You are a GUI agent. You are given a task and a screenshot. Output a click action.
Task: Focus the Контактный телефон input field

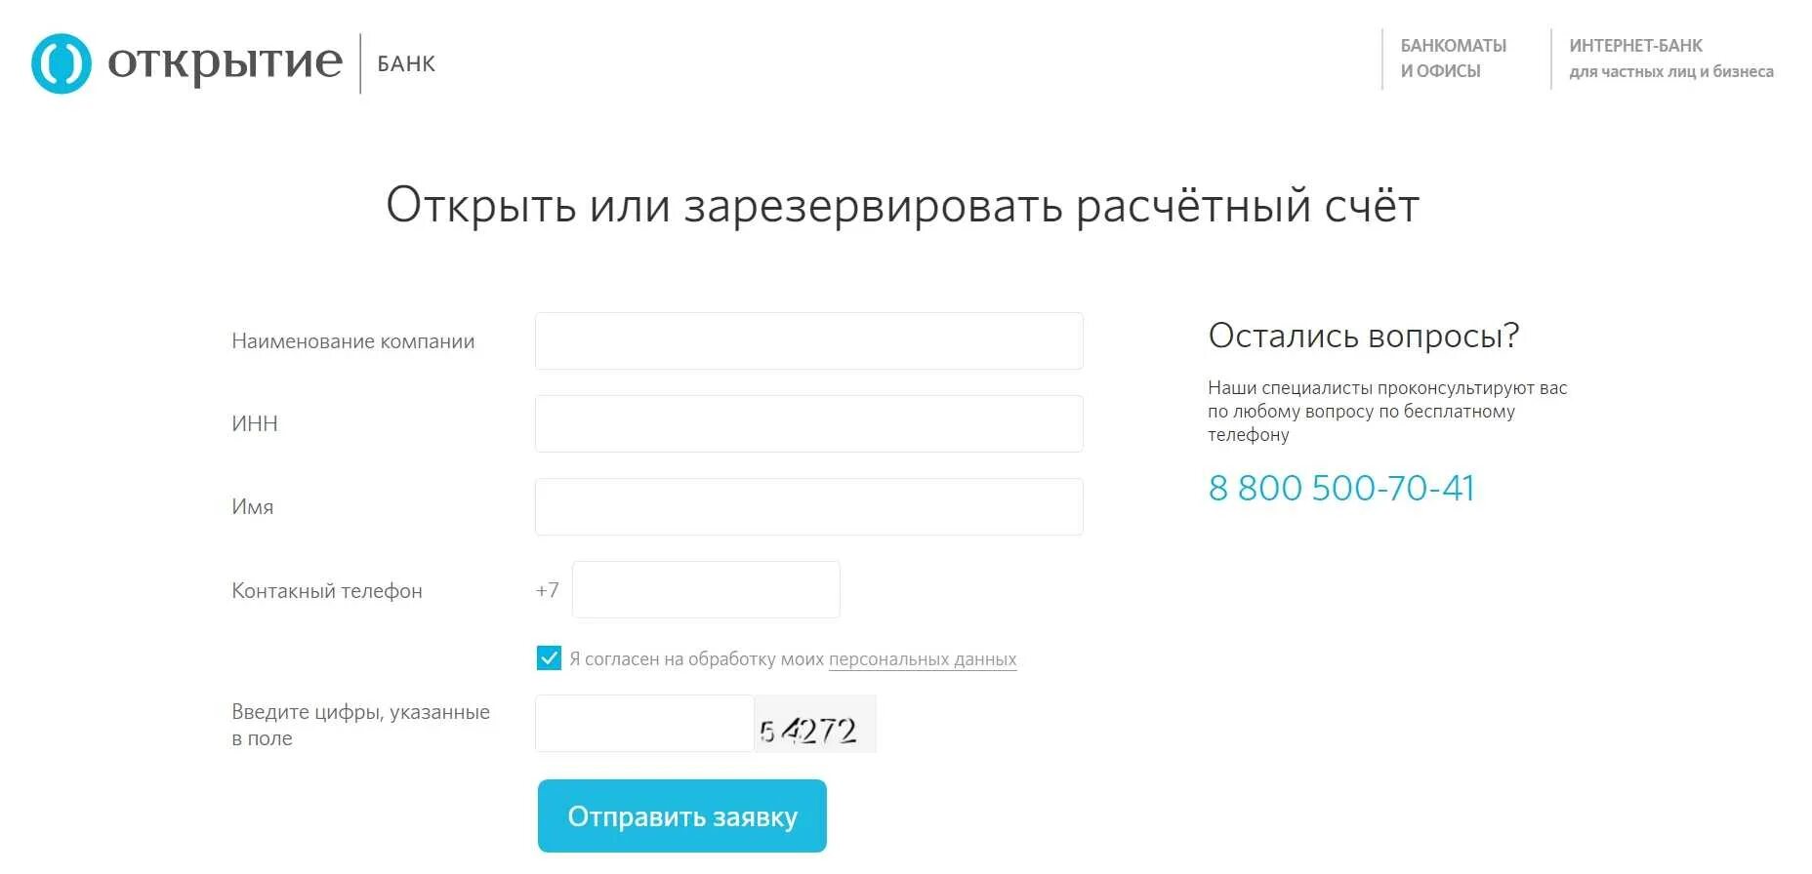[706, 589]
